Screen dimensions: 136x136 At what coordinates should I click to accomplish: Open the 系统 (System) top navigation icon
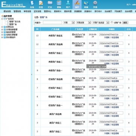tap(32, 5)
